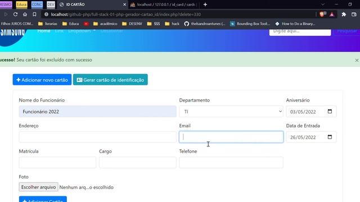Image resolution: width=360 pixels, height=202 pixels.
Task: Go to browser home page icon
Action: tap(25, 15)
